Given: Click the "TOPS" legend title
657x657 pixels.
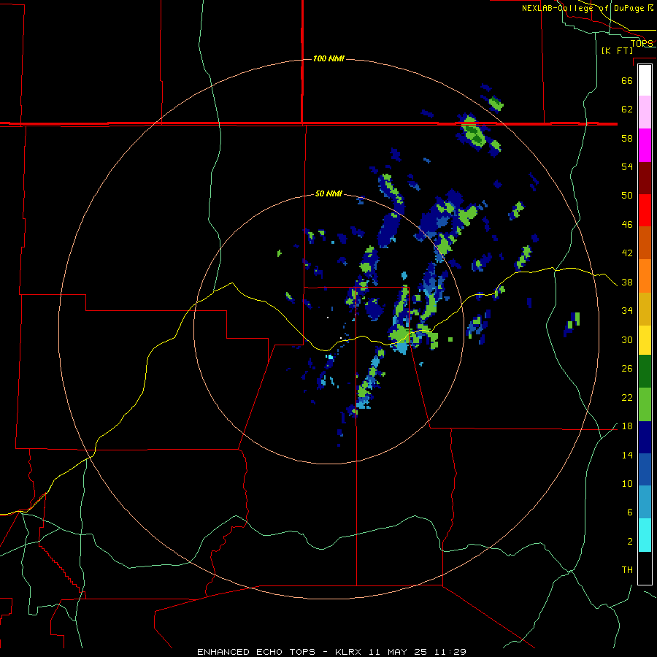Looking at the screenshot, I should (x=642, y=43).
